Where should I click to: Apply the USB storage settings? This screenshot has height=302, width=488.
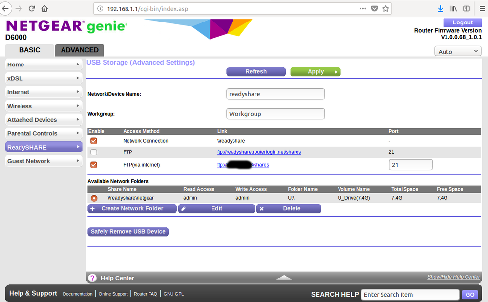(x=316, y=72)
